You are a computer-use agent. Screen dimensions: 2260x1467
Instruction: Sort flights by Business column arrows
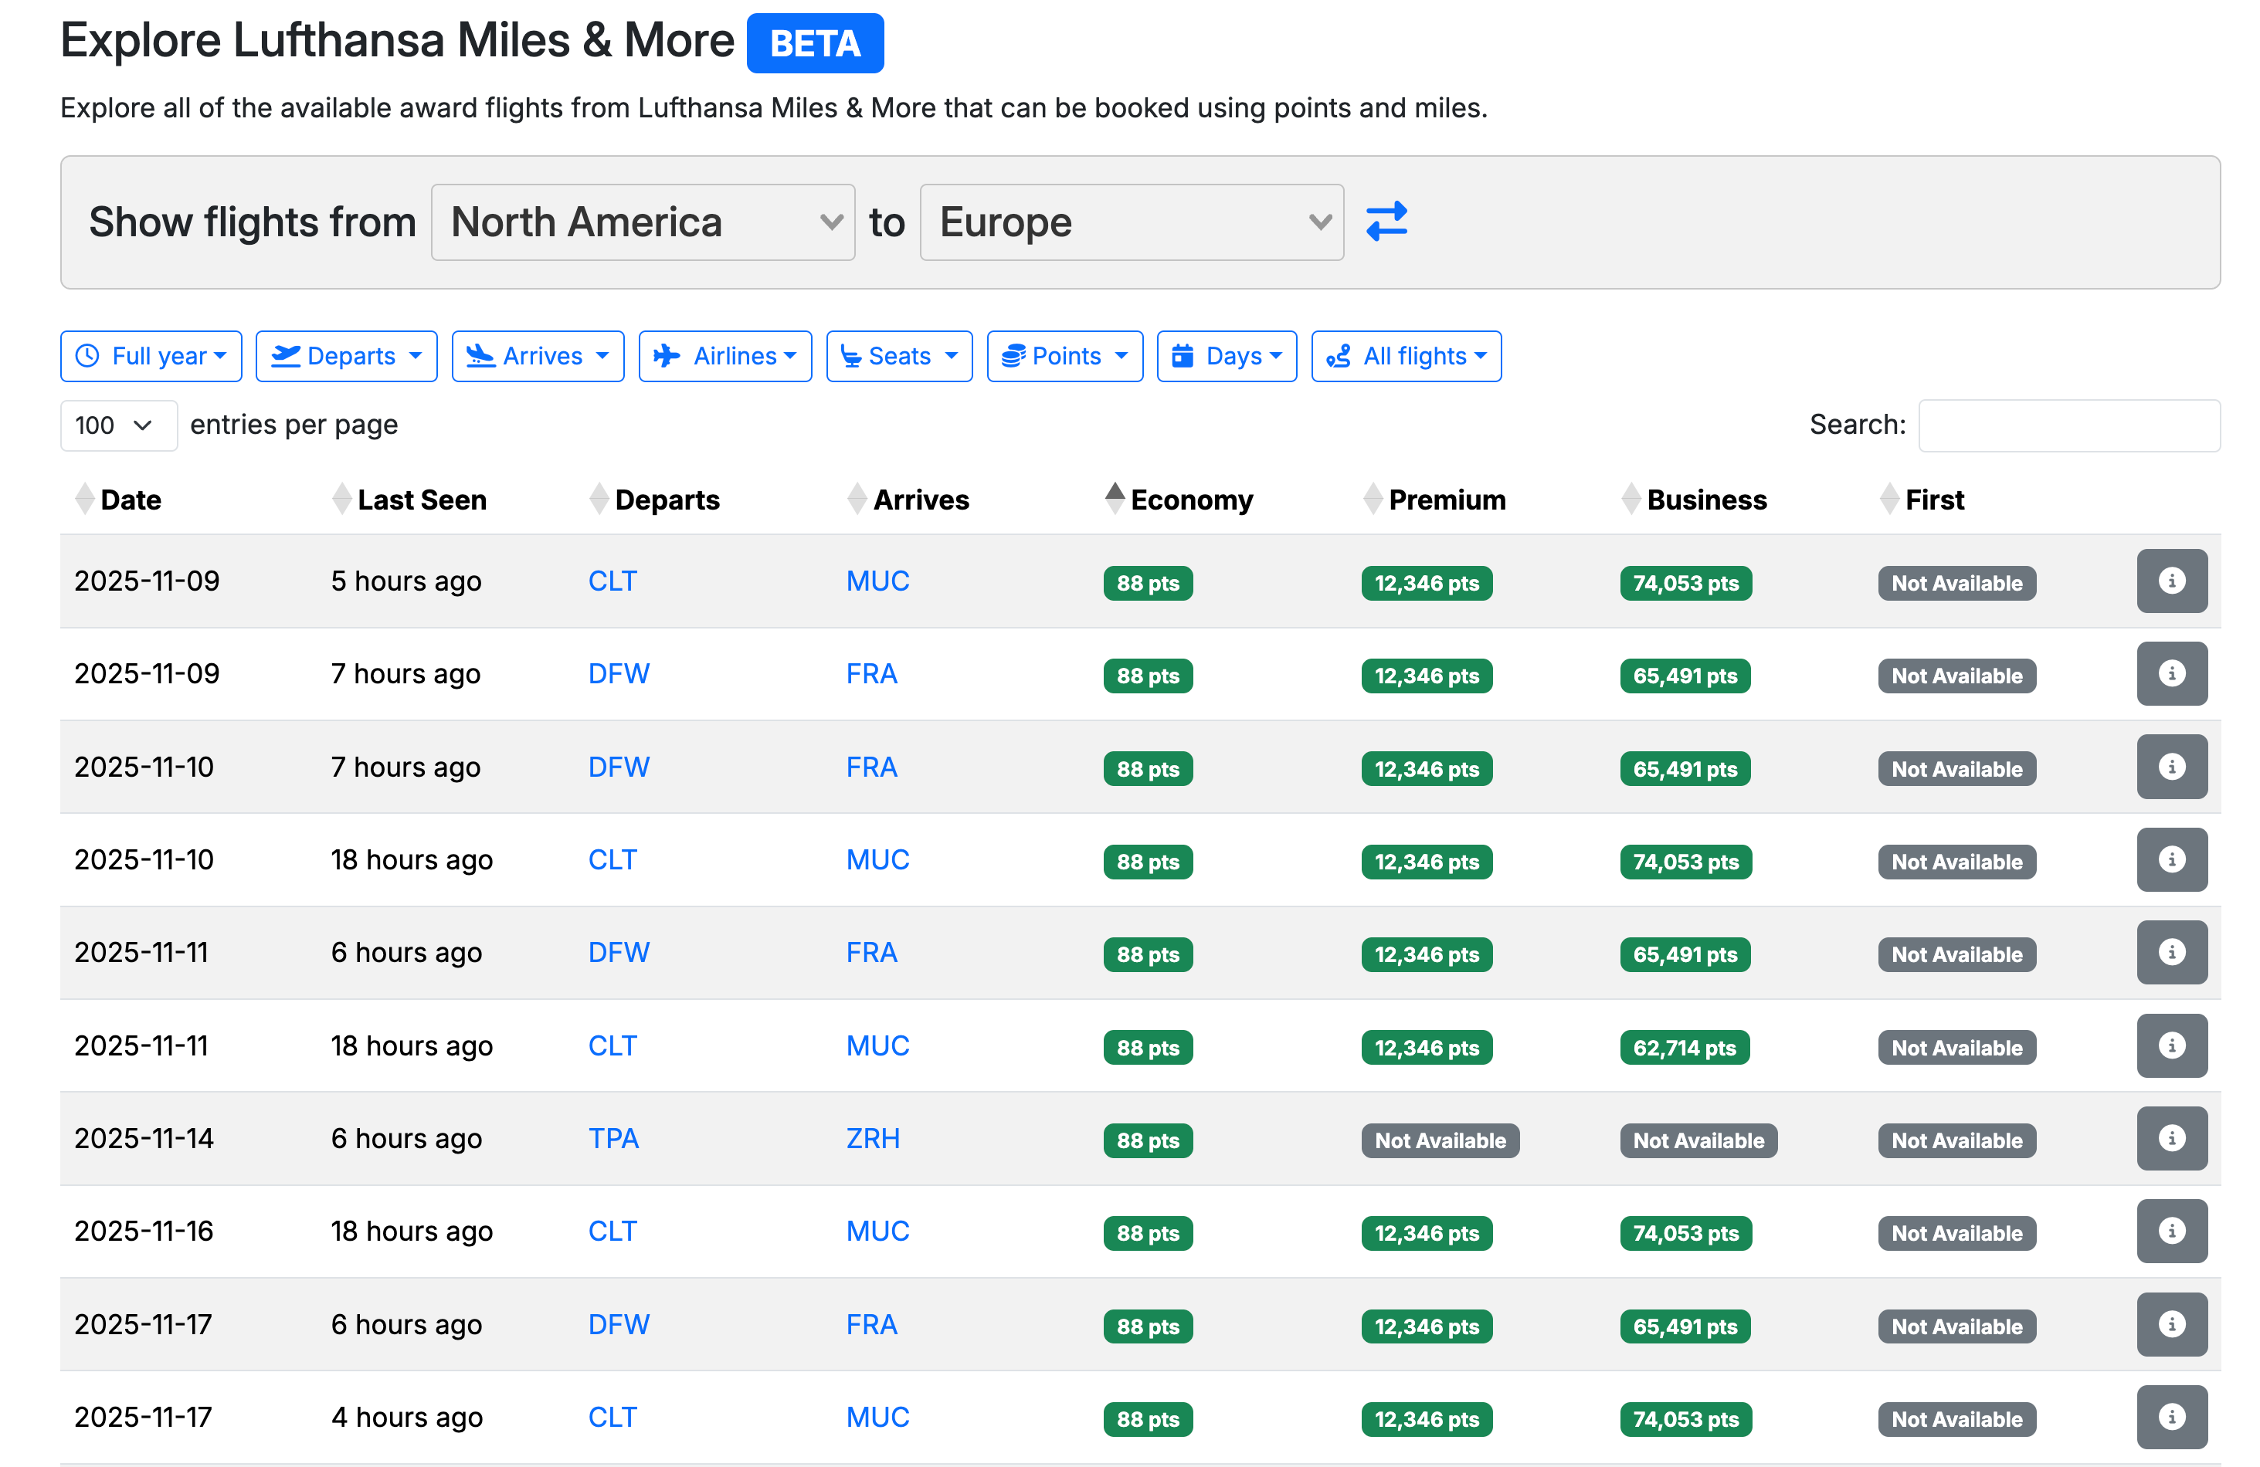click(x=1631, y=500)
